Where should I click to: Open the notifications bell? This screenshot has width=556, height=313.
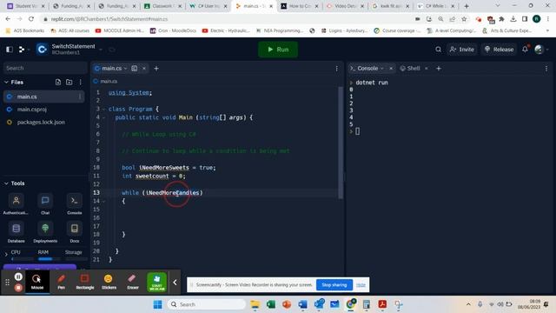click(x=525, y=50)
